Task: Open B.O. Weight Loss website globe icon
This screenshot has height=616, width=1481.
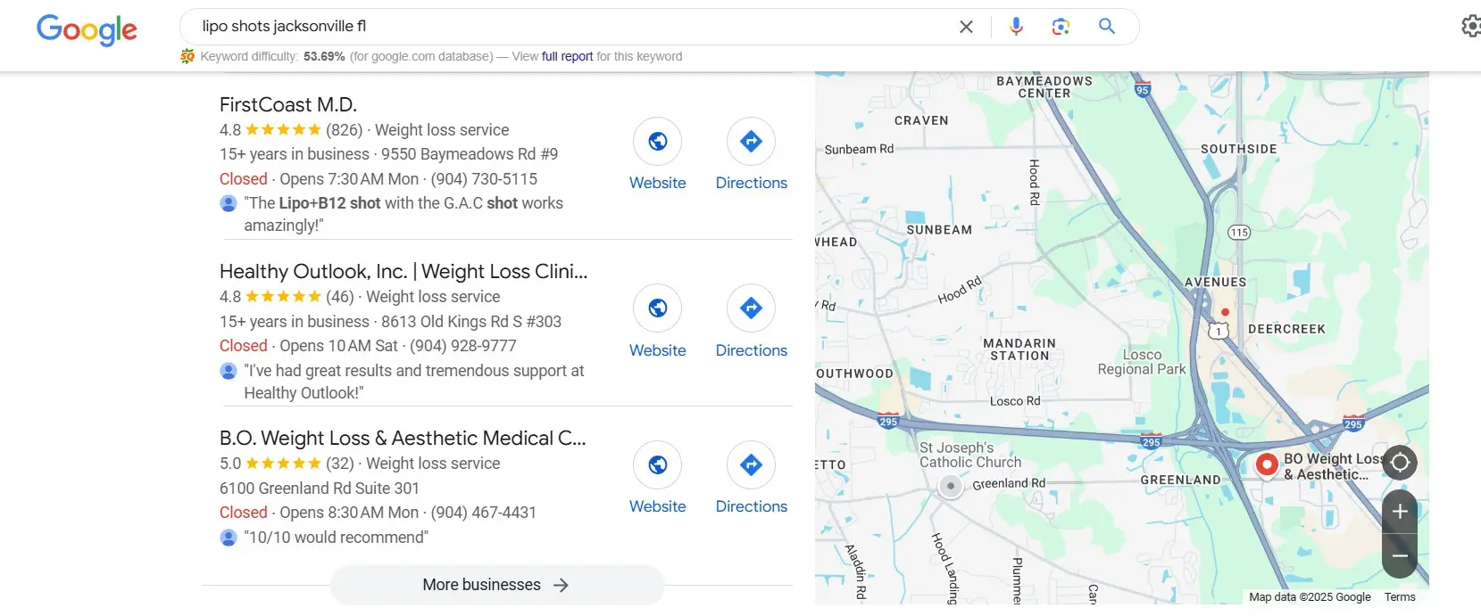Action: (x=658, y=464)
